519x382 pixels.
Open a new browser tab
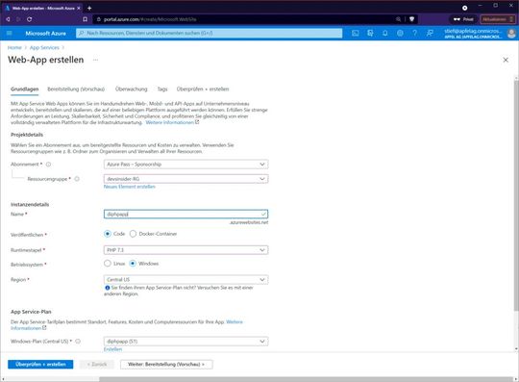pyautogui.click(x=89, y=8)
